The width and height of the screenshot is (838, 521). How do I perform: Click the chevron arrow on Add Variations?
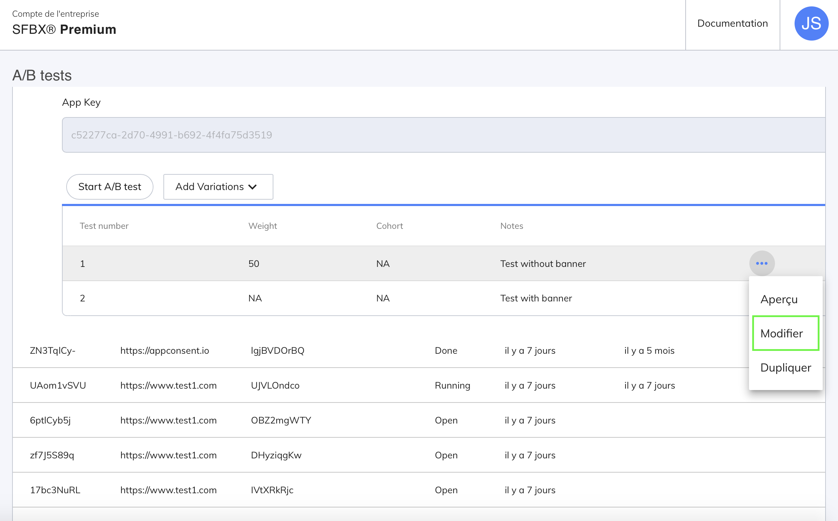pos(252,187)
